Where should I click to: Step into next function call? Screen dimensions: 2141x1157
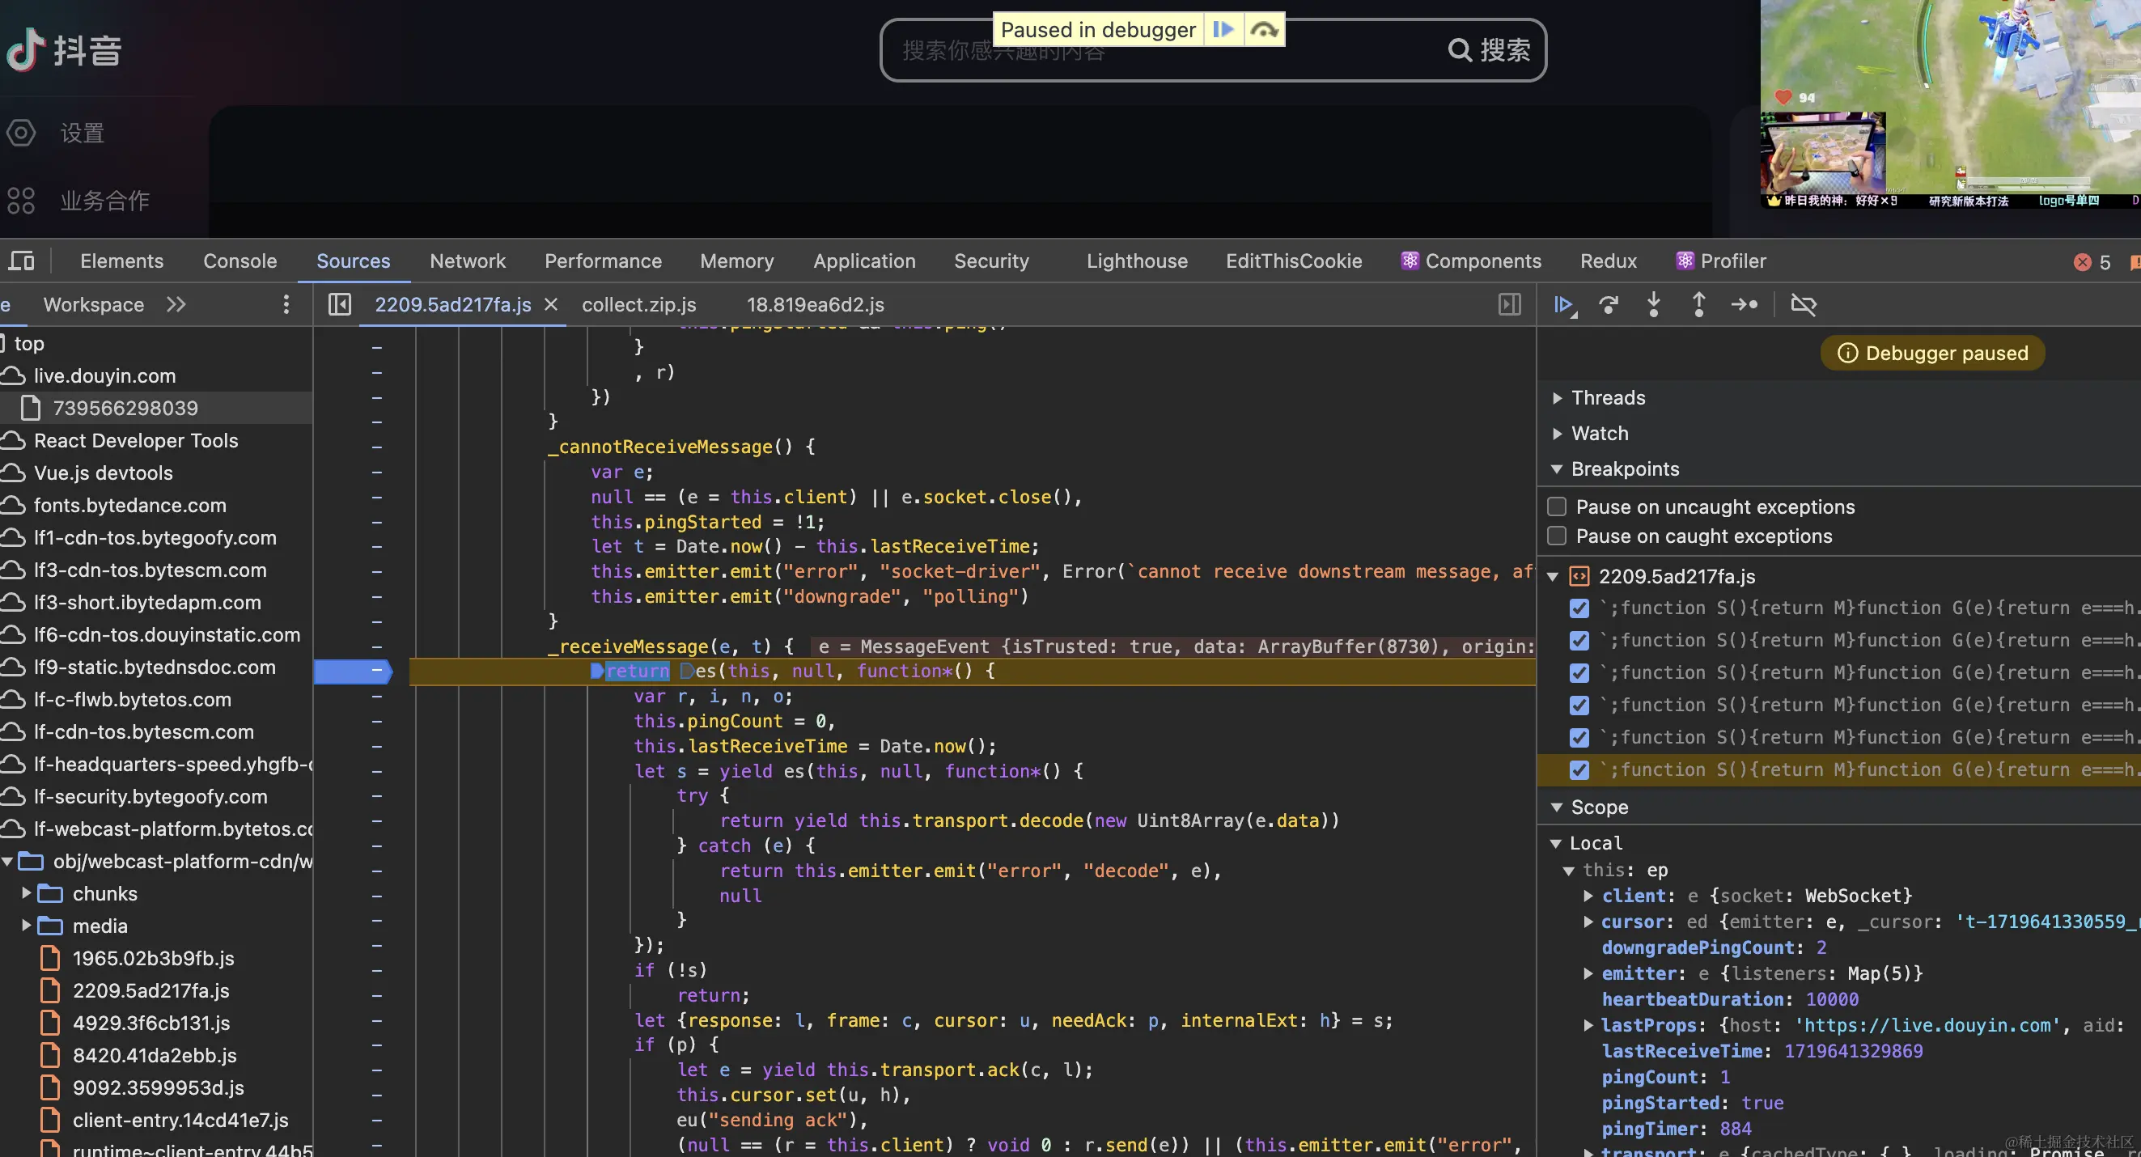[1654, 305]
